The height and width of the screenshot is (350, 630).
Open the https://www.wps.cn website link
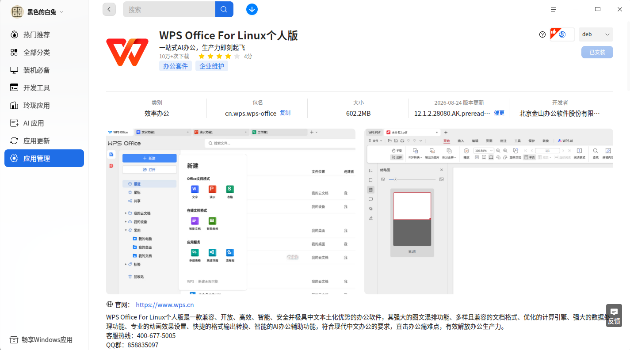pyautogui.click(x=165, y=305)
